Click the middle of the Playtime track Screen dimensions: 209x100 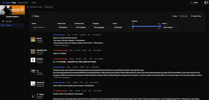(x=146, y=26)
